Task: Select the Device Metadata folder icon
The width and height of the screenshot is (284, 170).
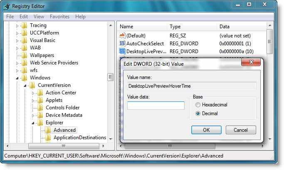Action: [x=40, y=115]
